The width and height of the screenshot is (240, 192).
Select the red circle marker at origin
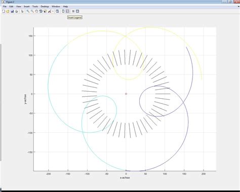[x=126, y=94]
